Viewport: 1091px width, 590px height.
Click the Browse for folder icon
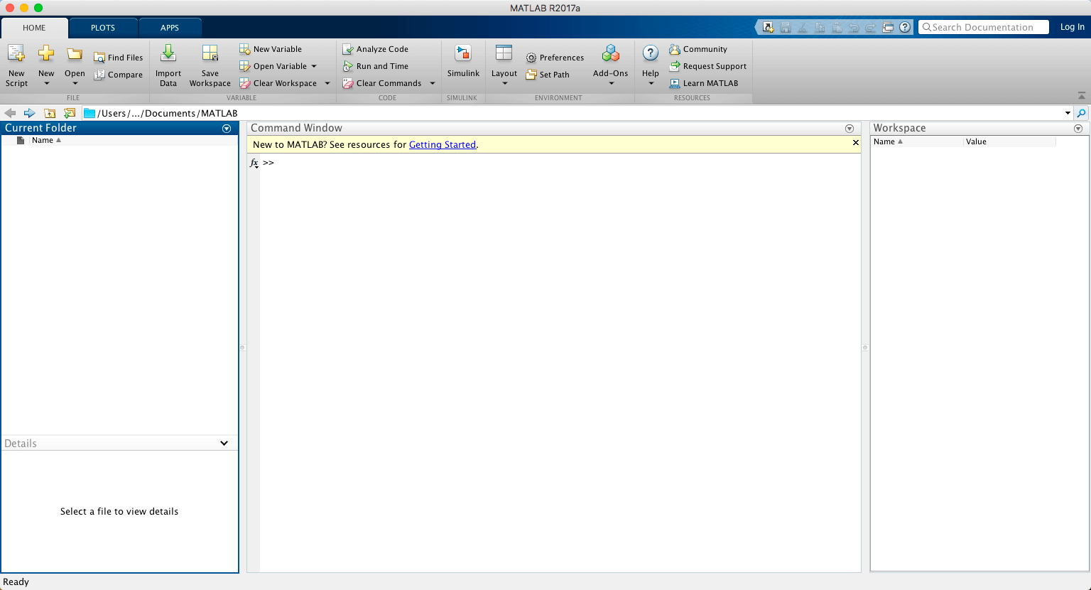69,113
